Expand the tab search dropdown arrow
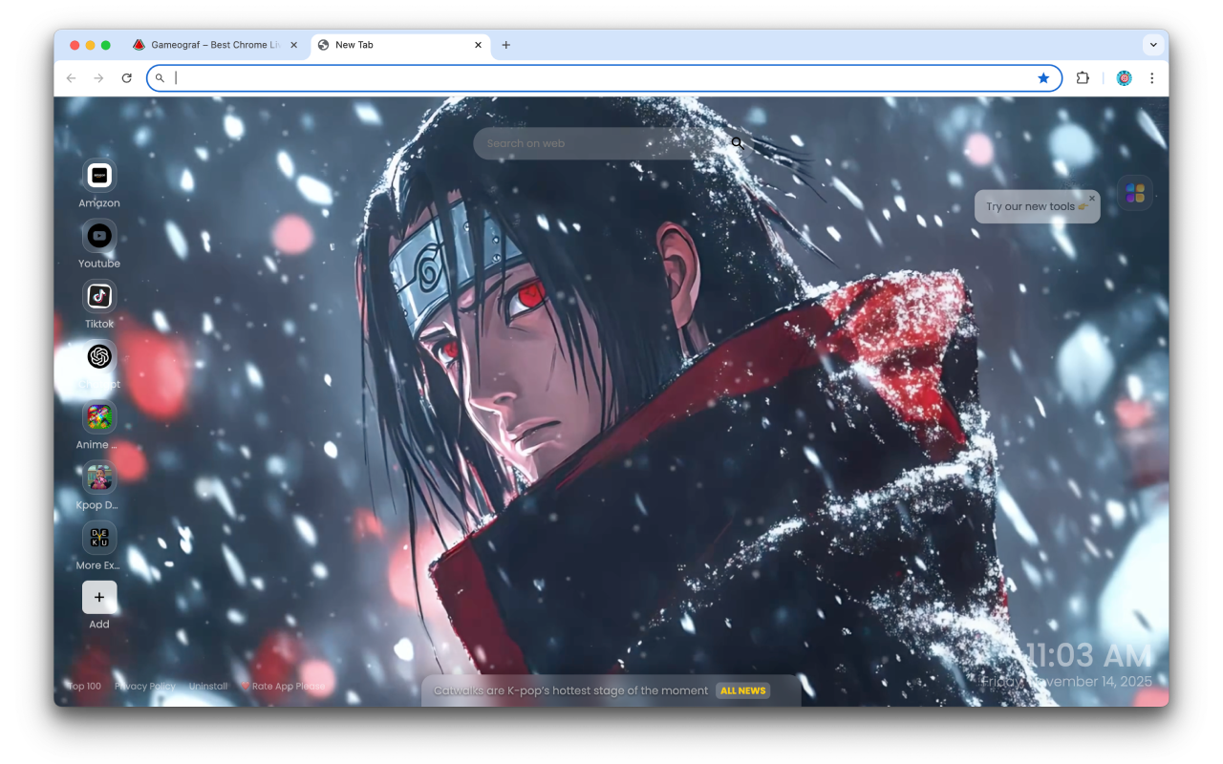 point(1153,45)
